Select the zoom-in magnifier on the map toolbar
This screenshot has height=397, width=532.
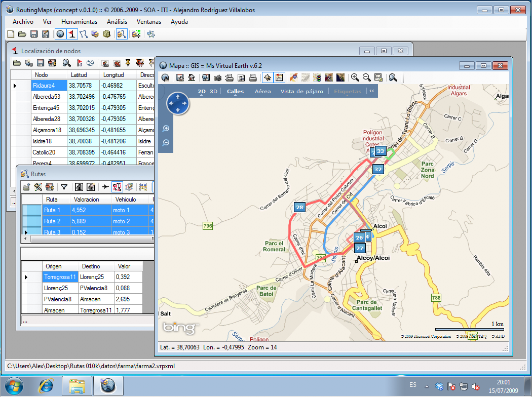point(355,77)
